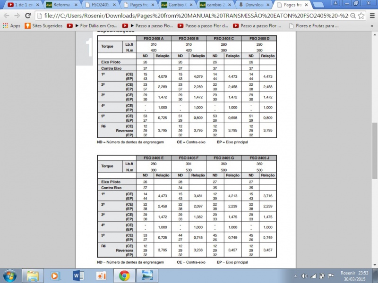
Task: Open the 'Flores e Frutas para ...' bookmark
Action: (x=314, y=26)
